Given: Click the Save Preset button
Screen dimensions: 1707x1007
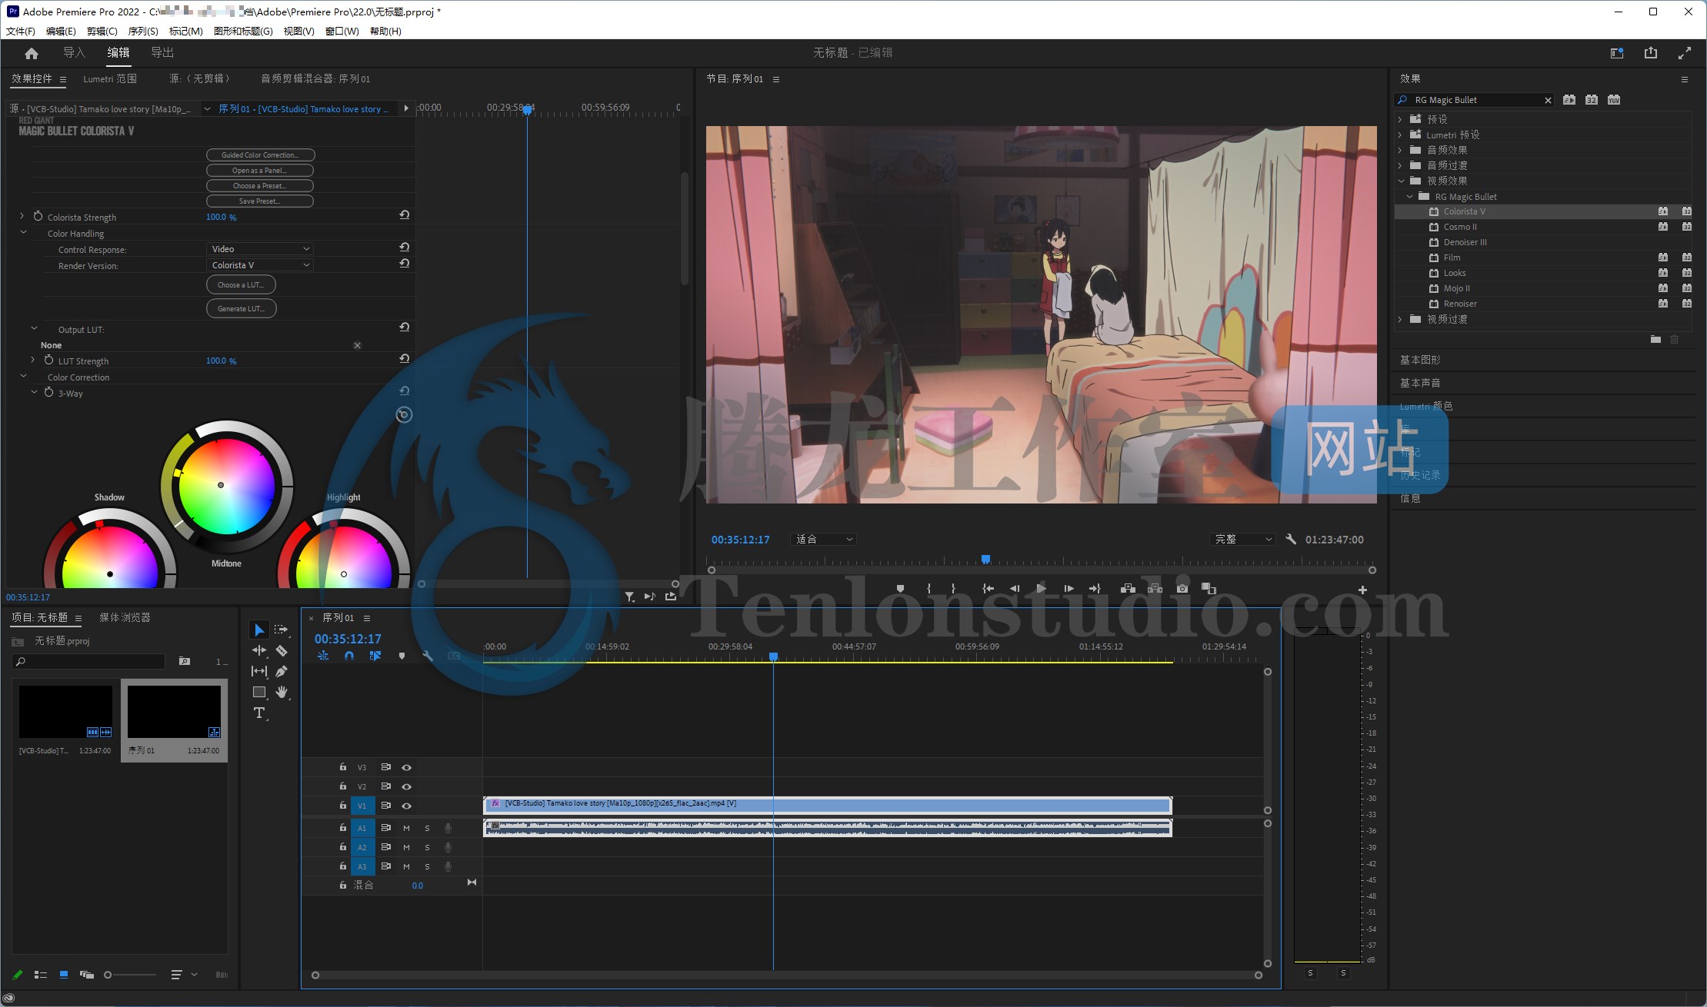Looking at the screenshot, I should pos(260,201).
